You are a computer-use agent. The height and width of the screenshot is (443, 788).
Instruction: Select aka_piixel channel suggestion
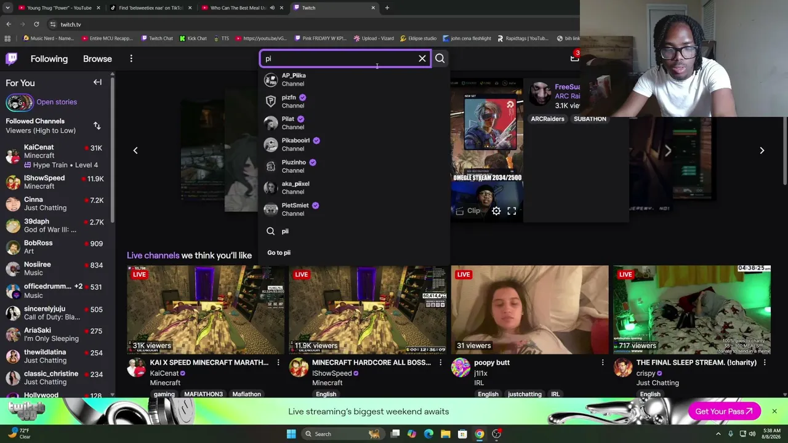click(x=354, y=188)
